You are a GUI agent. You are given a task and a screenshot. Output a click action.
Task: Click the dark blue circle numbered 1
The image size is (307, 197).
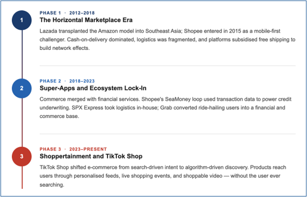point(22,20)
